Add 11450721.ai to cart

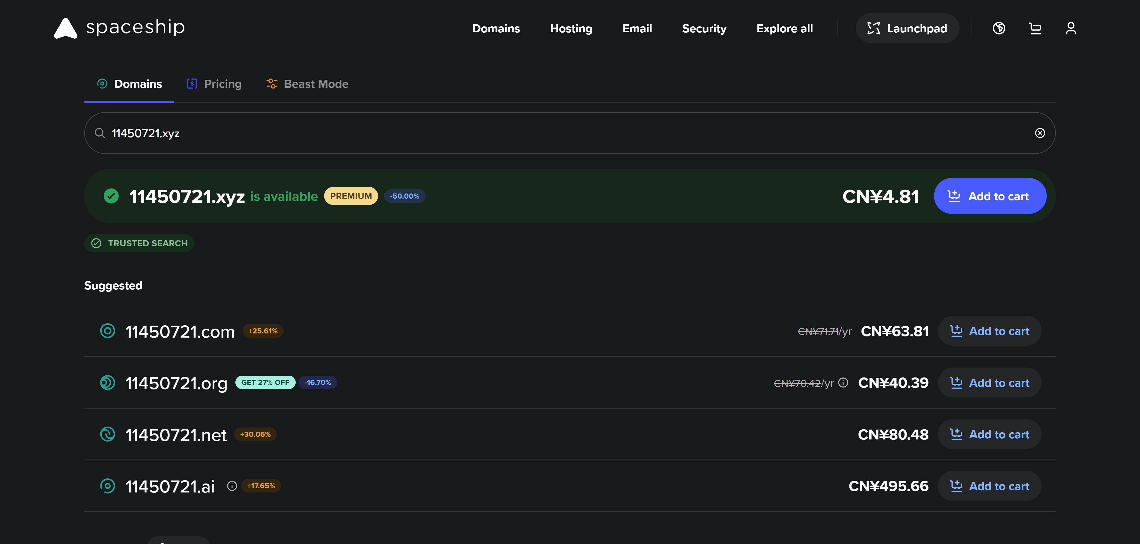[x=989, y=486]
